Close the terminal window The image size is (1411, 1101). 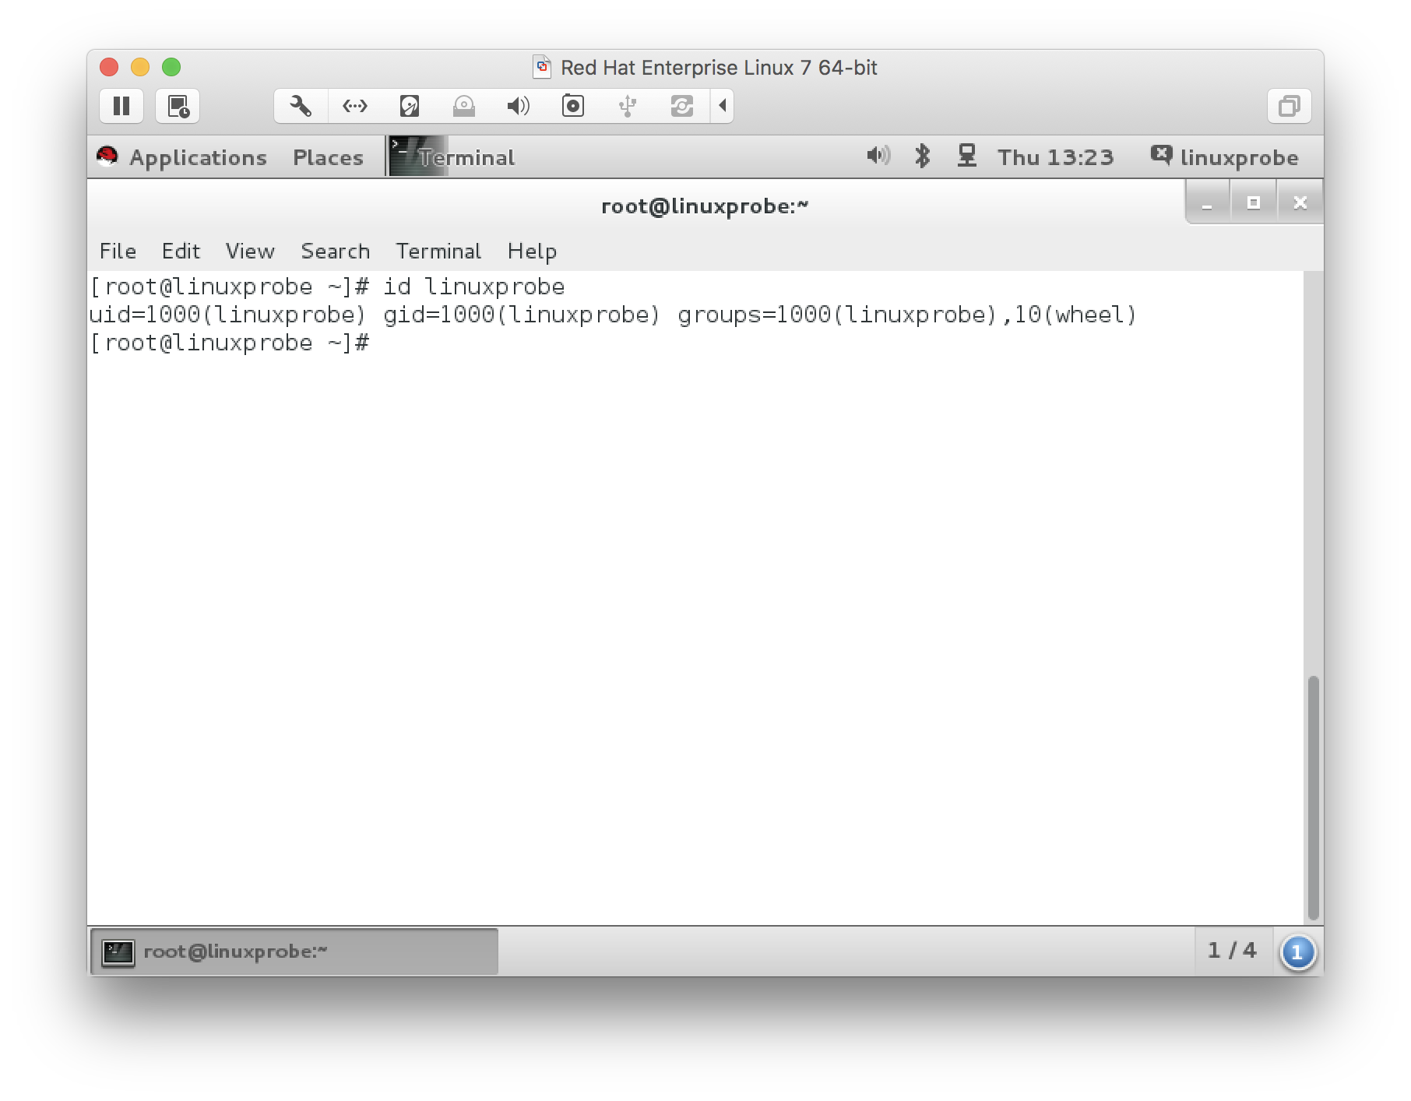click(1300, 203)
